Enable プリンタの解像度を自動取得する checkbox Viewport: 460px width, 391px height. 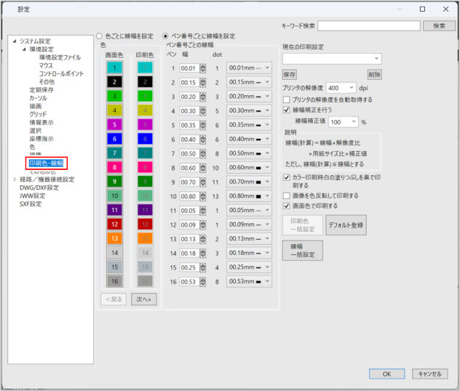287,100
